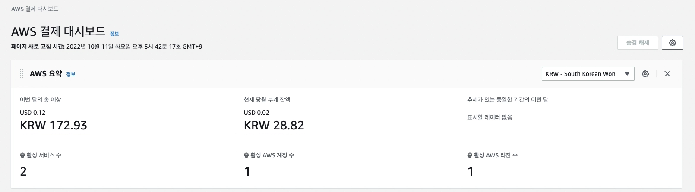Viewport: 695px width, 192px height.
Task: Click the 이번 달의 총 예상 label
Action: [x=41, y=100]
